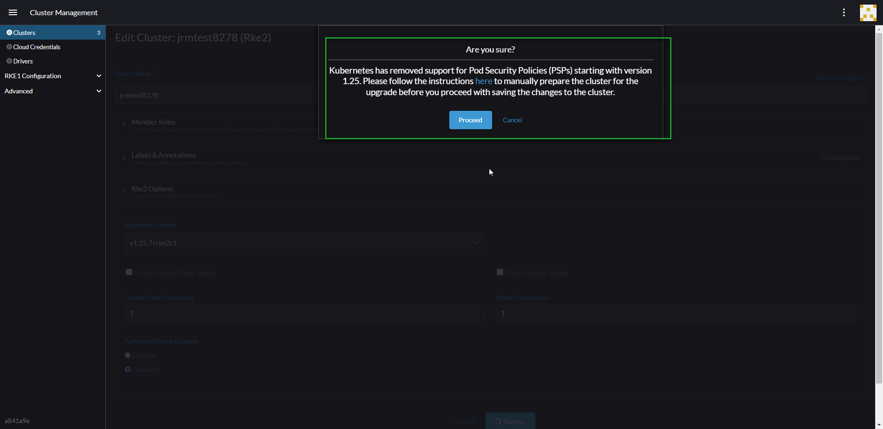Click Proceed in the confirmation dialog

[x=470, y=120]
